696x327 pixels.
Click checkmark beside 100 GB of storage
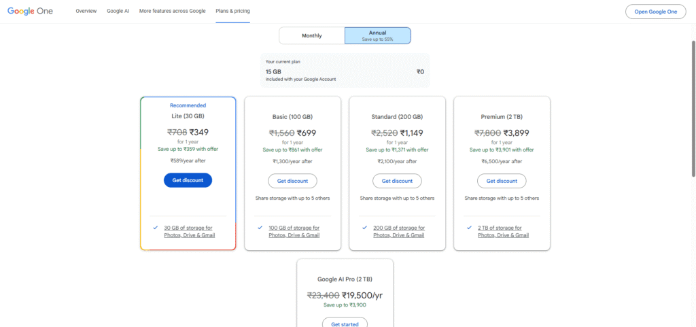[x=260, y=228]
